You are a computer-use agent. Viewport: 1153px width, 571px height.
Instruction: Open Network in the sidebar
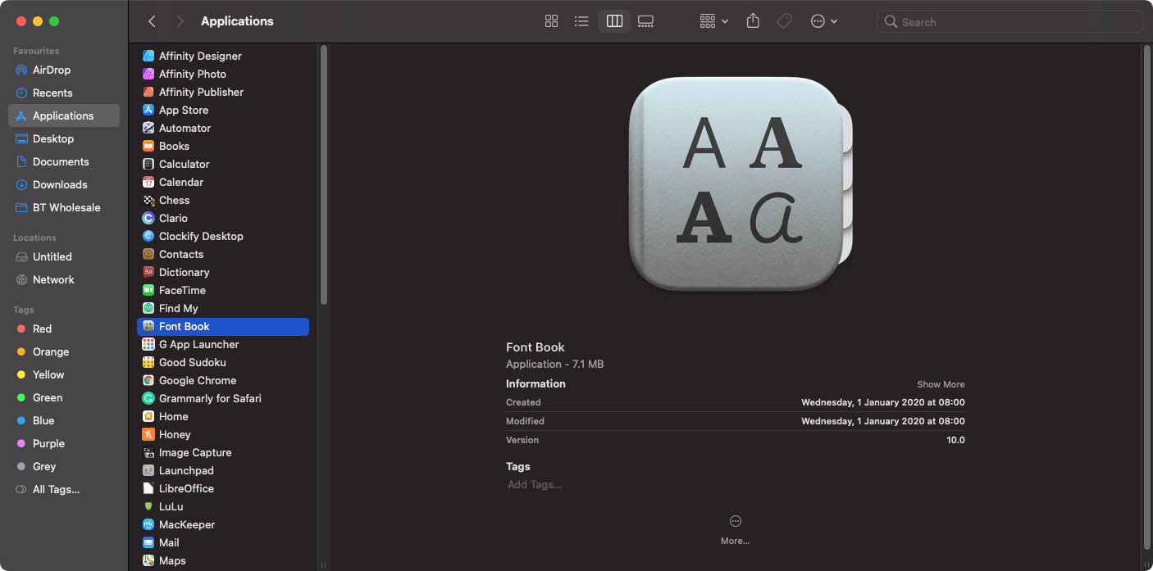[64, 279]
